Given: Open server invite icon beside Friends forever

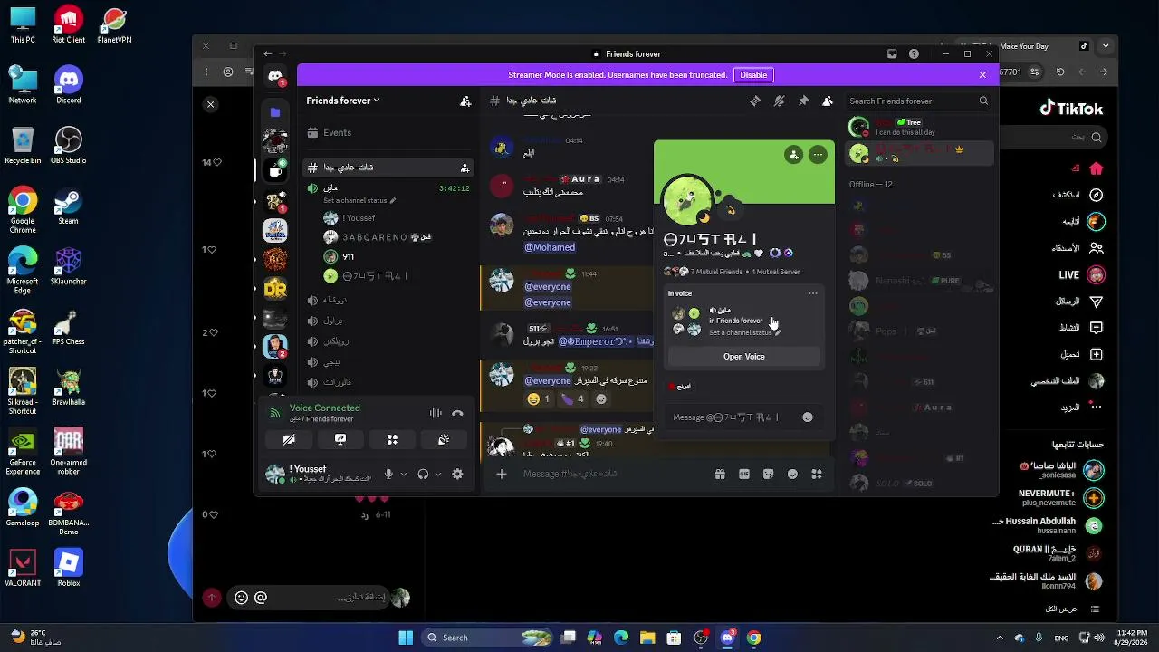Looking at the screenshot, I should tap(465, 101).
